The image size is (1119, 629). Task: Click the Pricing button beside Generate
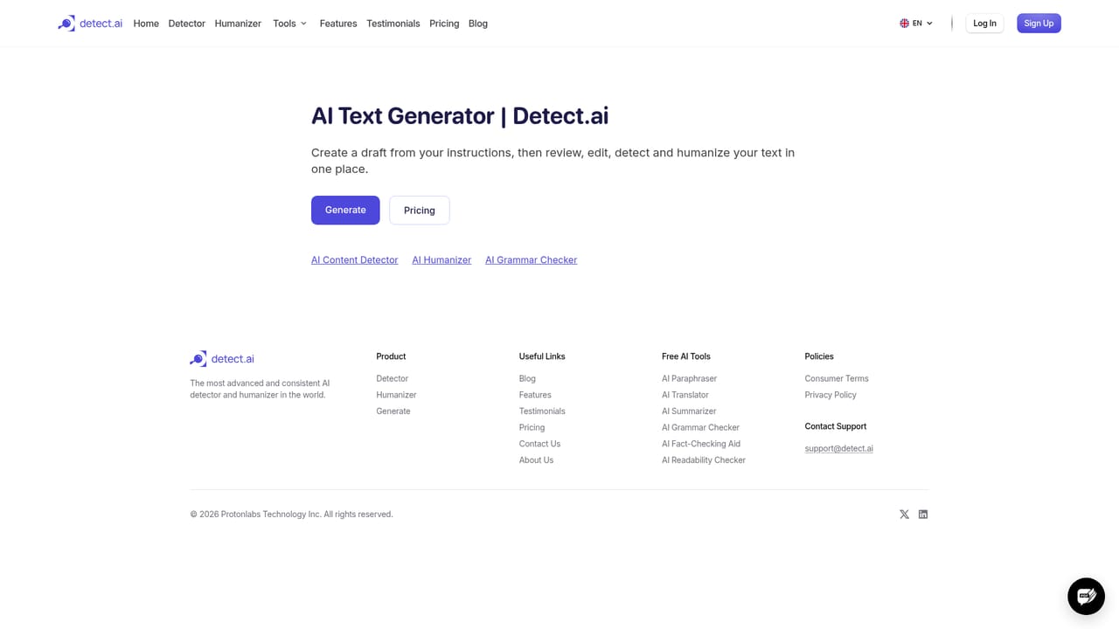[420, 211]
